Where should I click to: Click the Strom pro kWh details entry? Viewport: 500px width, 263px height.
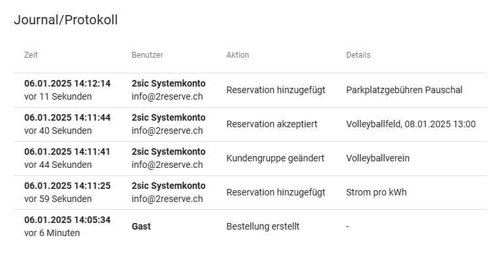pos(375,192)
